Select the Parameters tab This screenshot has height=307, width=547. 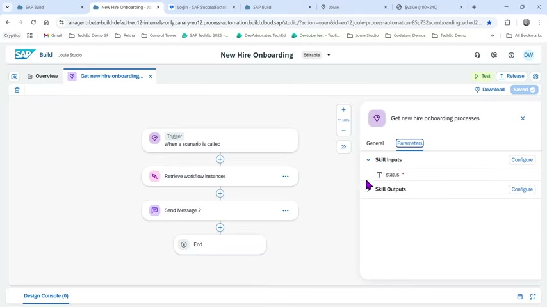409,143
